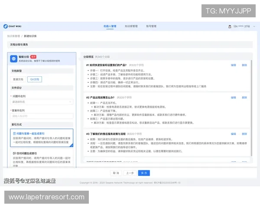The width and height of the screenshot is (260, 208).
Task: Click the Chat Wiki logo icon
Action: 6,26
